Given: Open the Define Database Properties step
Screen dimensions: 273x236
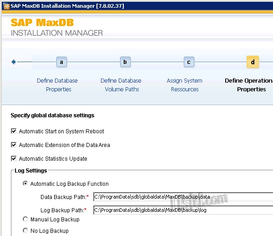Looking at the screenshot, I should point(57,85).
